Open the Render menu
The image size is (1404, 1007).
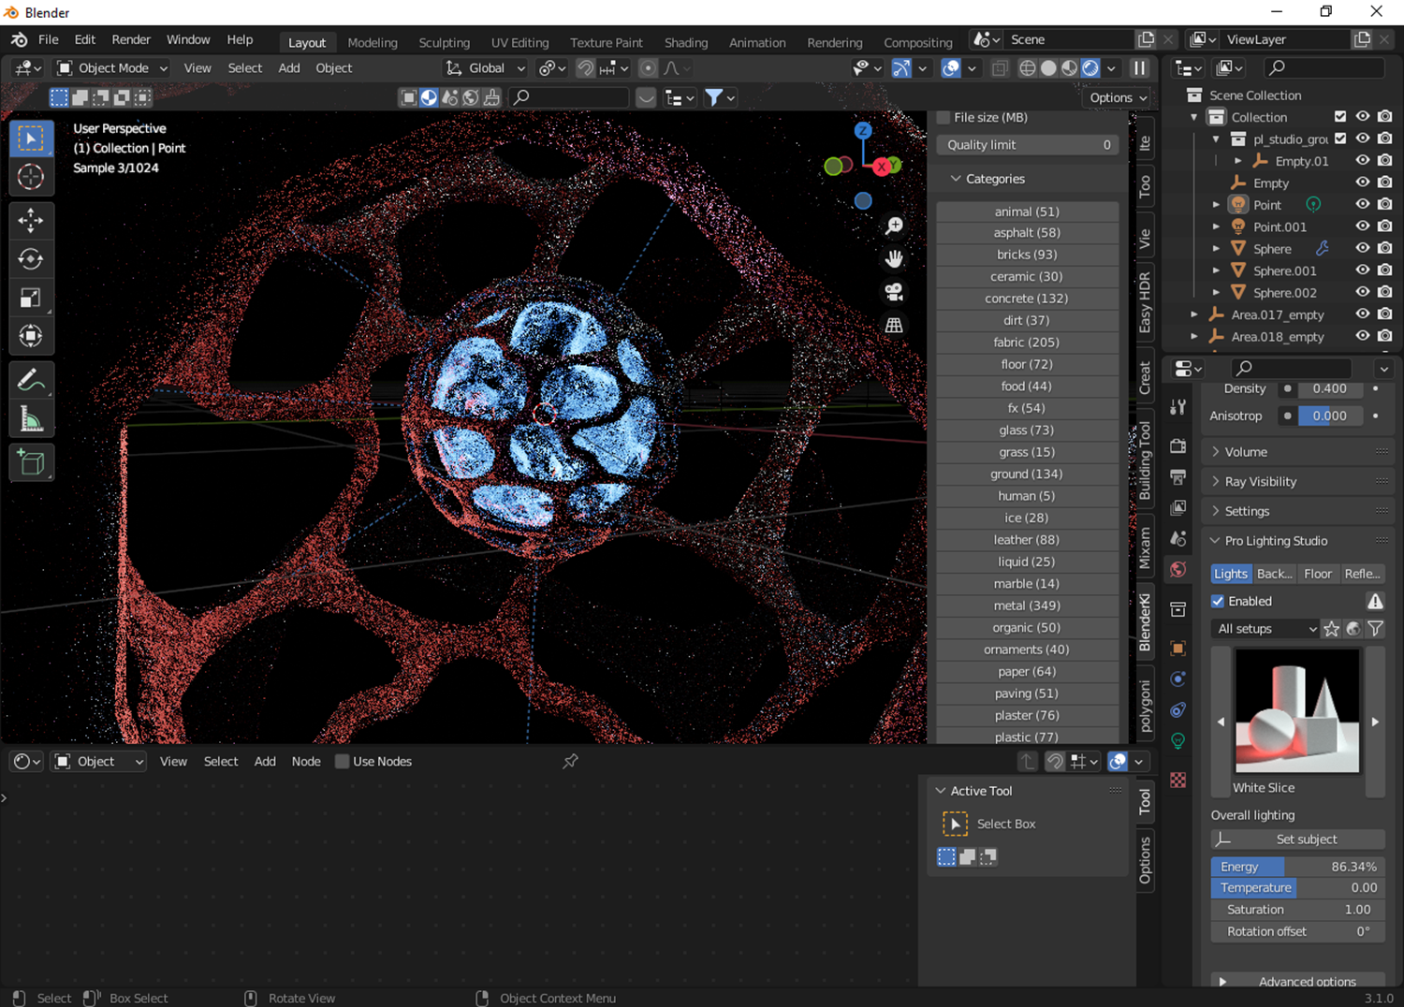click(x=131, y=39)
